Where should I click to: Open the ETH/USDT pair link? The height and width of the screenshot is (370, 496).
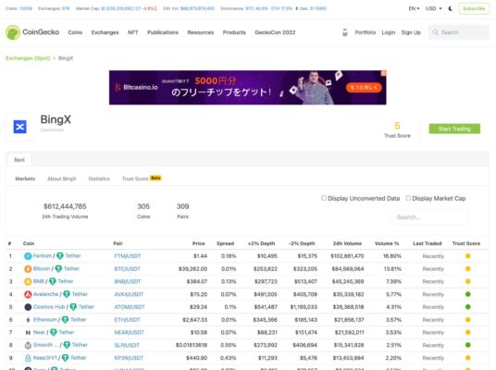point(127,320)
